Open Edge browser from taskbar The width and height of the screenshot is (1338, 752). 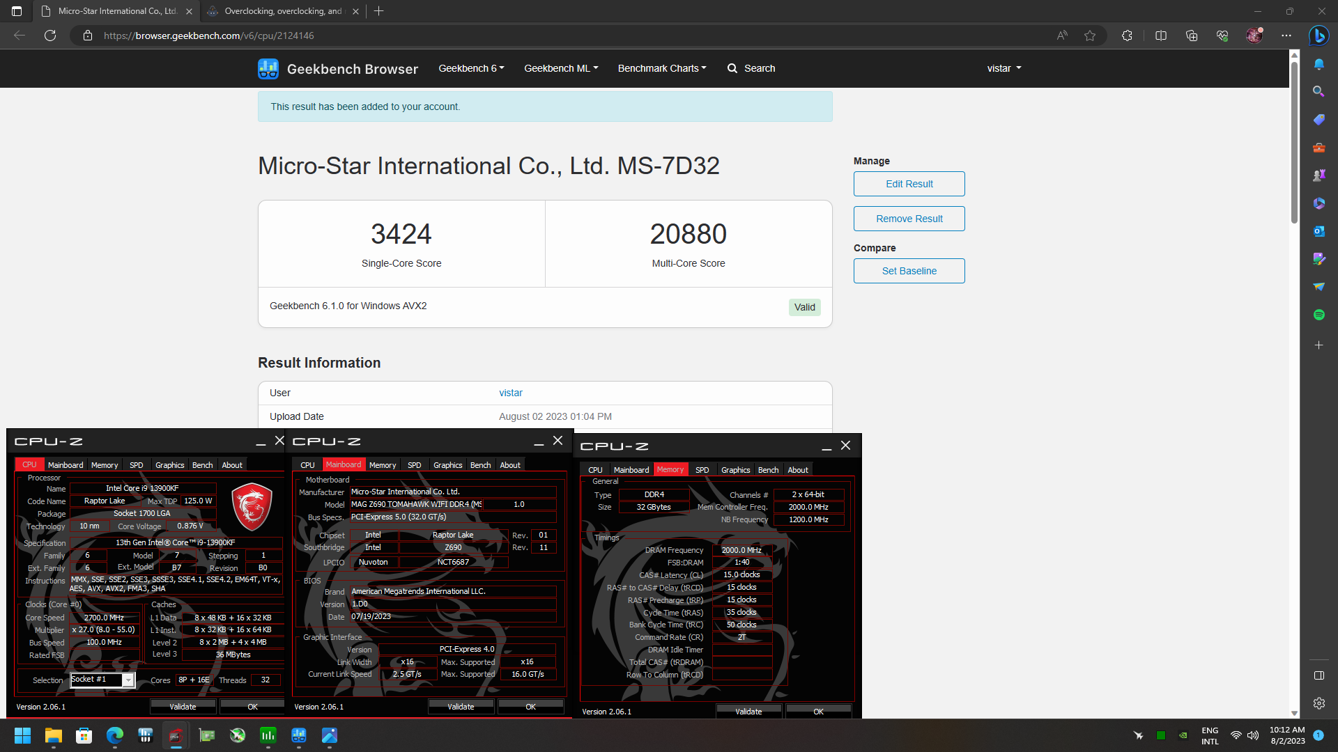coord(114,735)
